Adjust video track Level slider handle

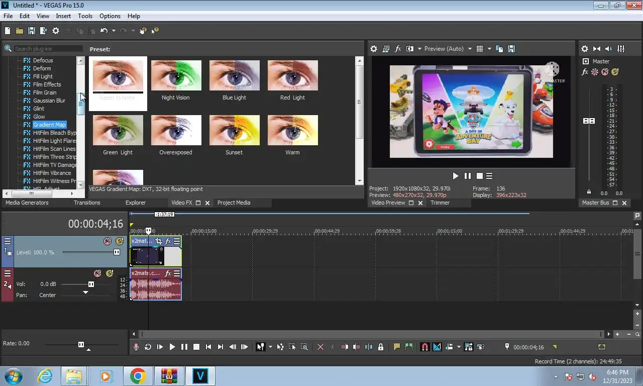coord(117,252)
